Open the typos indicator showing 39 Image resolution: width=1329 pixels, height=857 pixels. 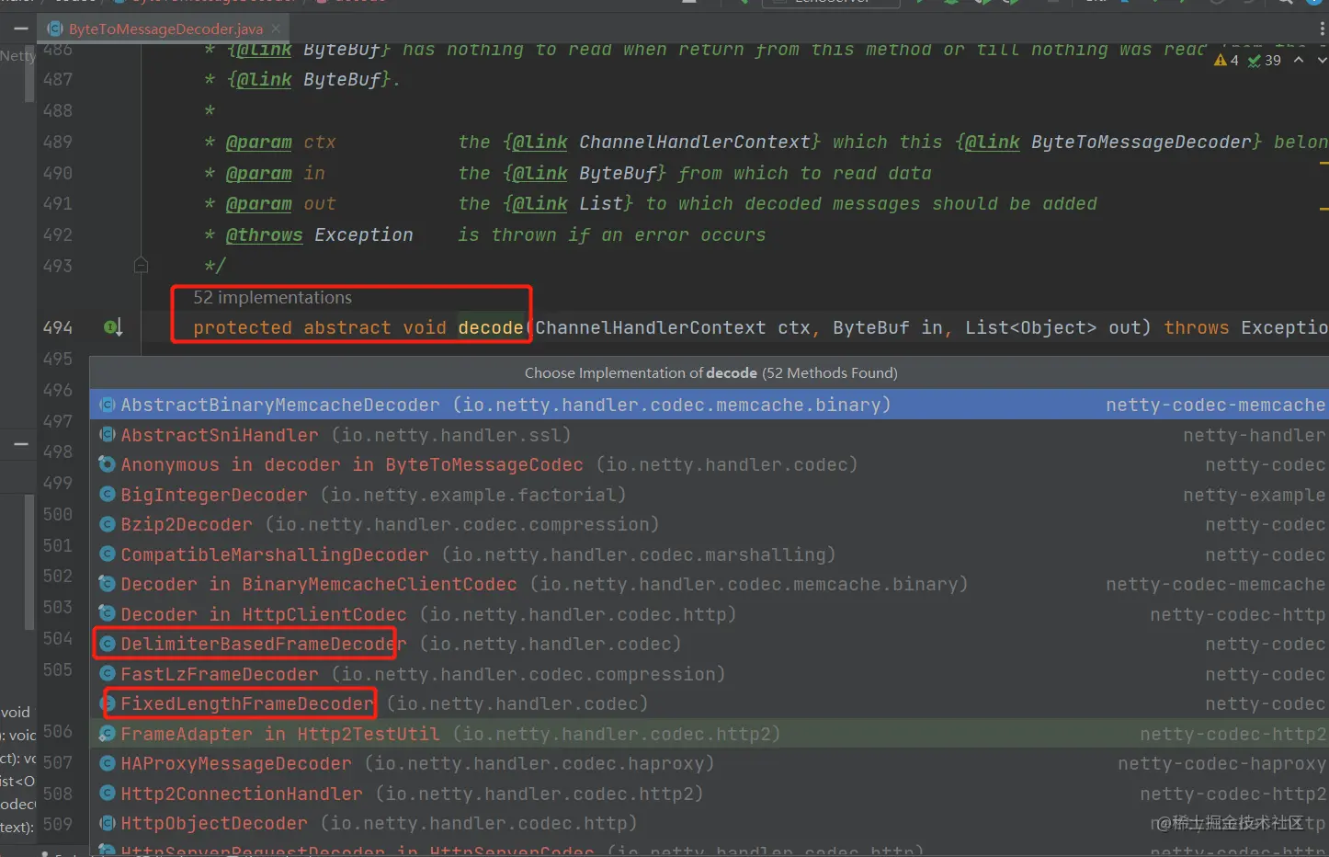1265,60
